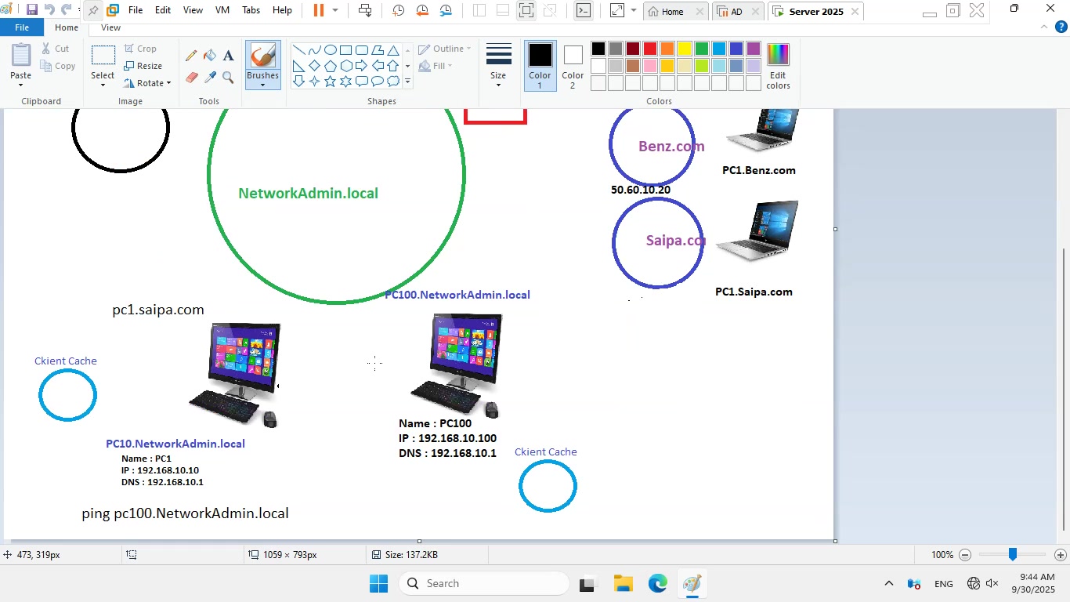Show hidden system tray icons chevron

pos(888,583)
